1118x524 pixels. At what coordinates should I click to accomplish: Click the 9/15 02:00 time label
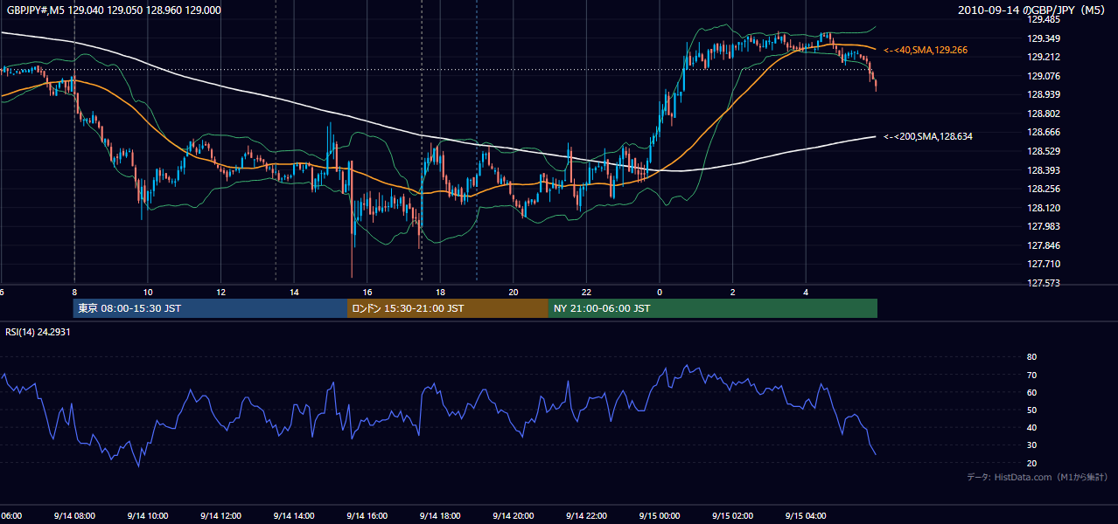point(732,516)
